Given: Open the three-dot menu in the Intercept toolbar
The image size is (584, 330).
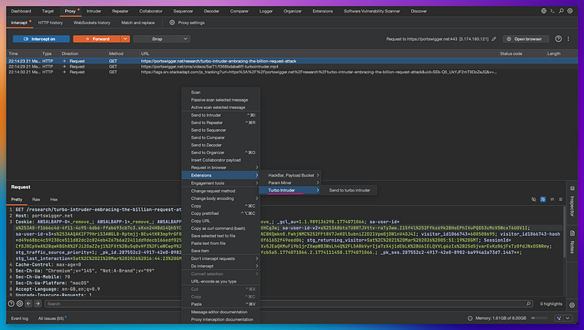Looking at the screenshot, I should pos(568,38).
